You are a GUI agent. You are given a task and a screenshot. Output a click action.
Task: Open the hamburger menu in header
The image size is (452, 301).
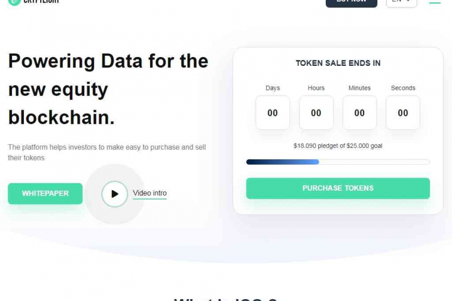434,2
